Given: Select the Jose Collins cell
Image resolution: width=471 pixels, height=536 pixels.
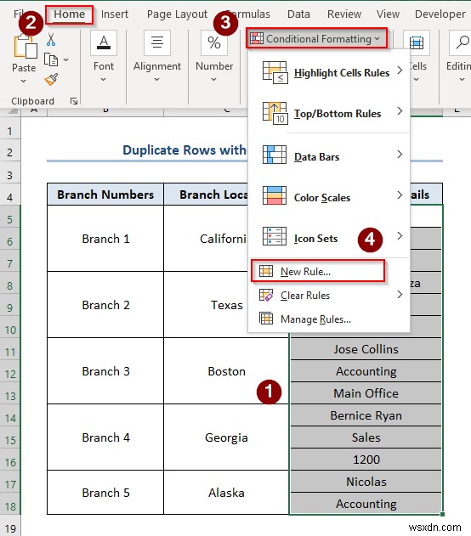Looking at the screenshot, I should pyautogui.click(x=366, y=349).
